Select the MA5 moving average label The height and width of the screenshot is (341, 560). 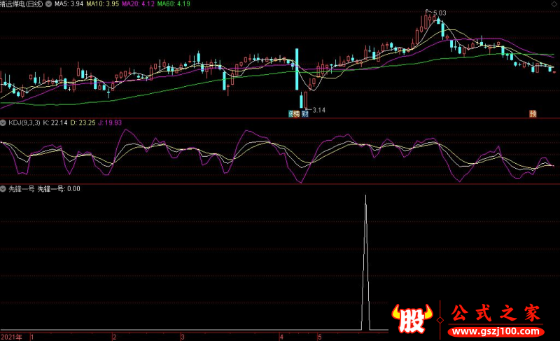point(69,4)
